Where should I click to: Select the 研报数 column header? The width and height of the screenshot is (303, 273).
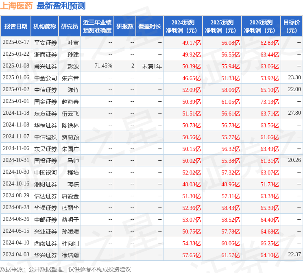click(125, 26)
